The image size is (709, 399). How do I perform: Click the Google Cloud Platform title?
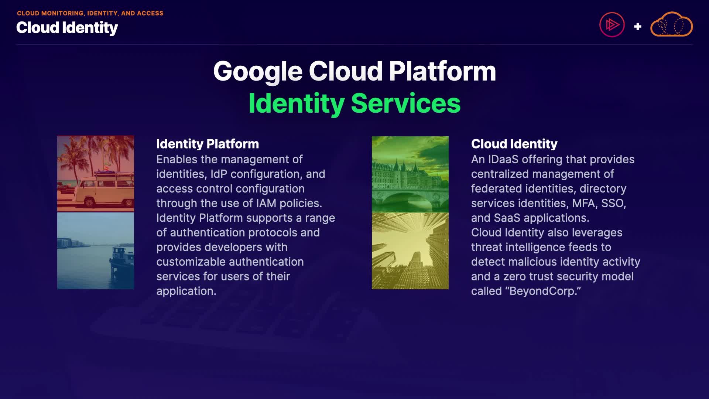[x=354, y=71]
